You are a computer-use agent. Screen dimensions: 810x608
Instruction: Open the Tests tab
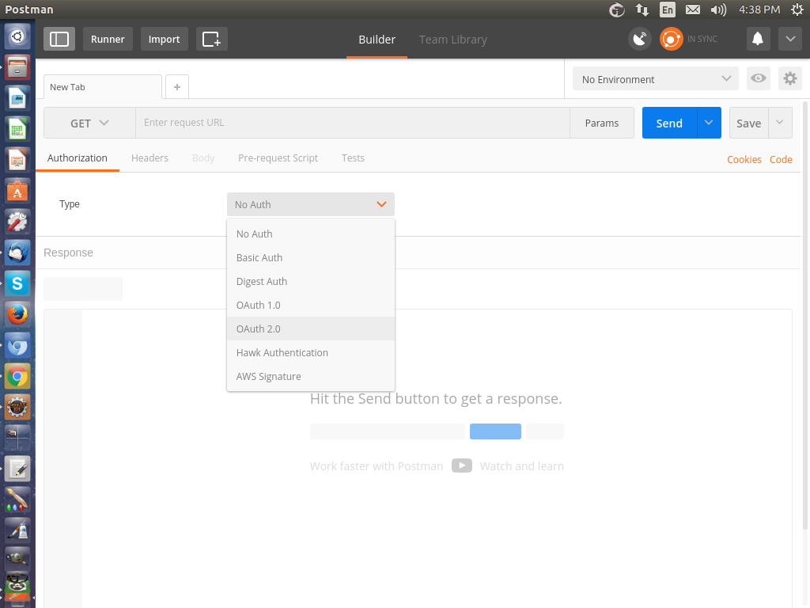pyautogui.click(x=353, y=158)
